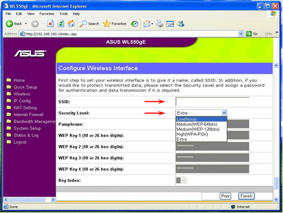Screen dimensions: 283x213
Task: Click the Home folder icon
Action: [9, 80]
